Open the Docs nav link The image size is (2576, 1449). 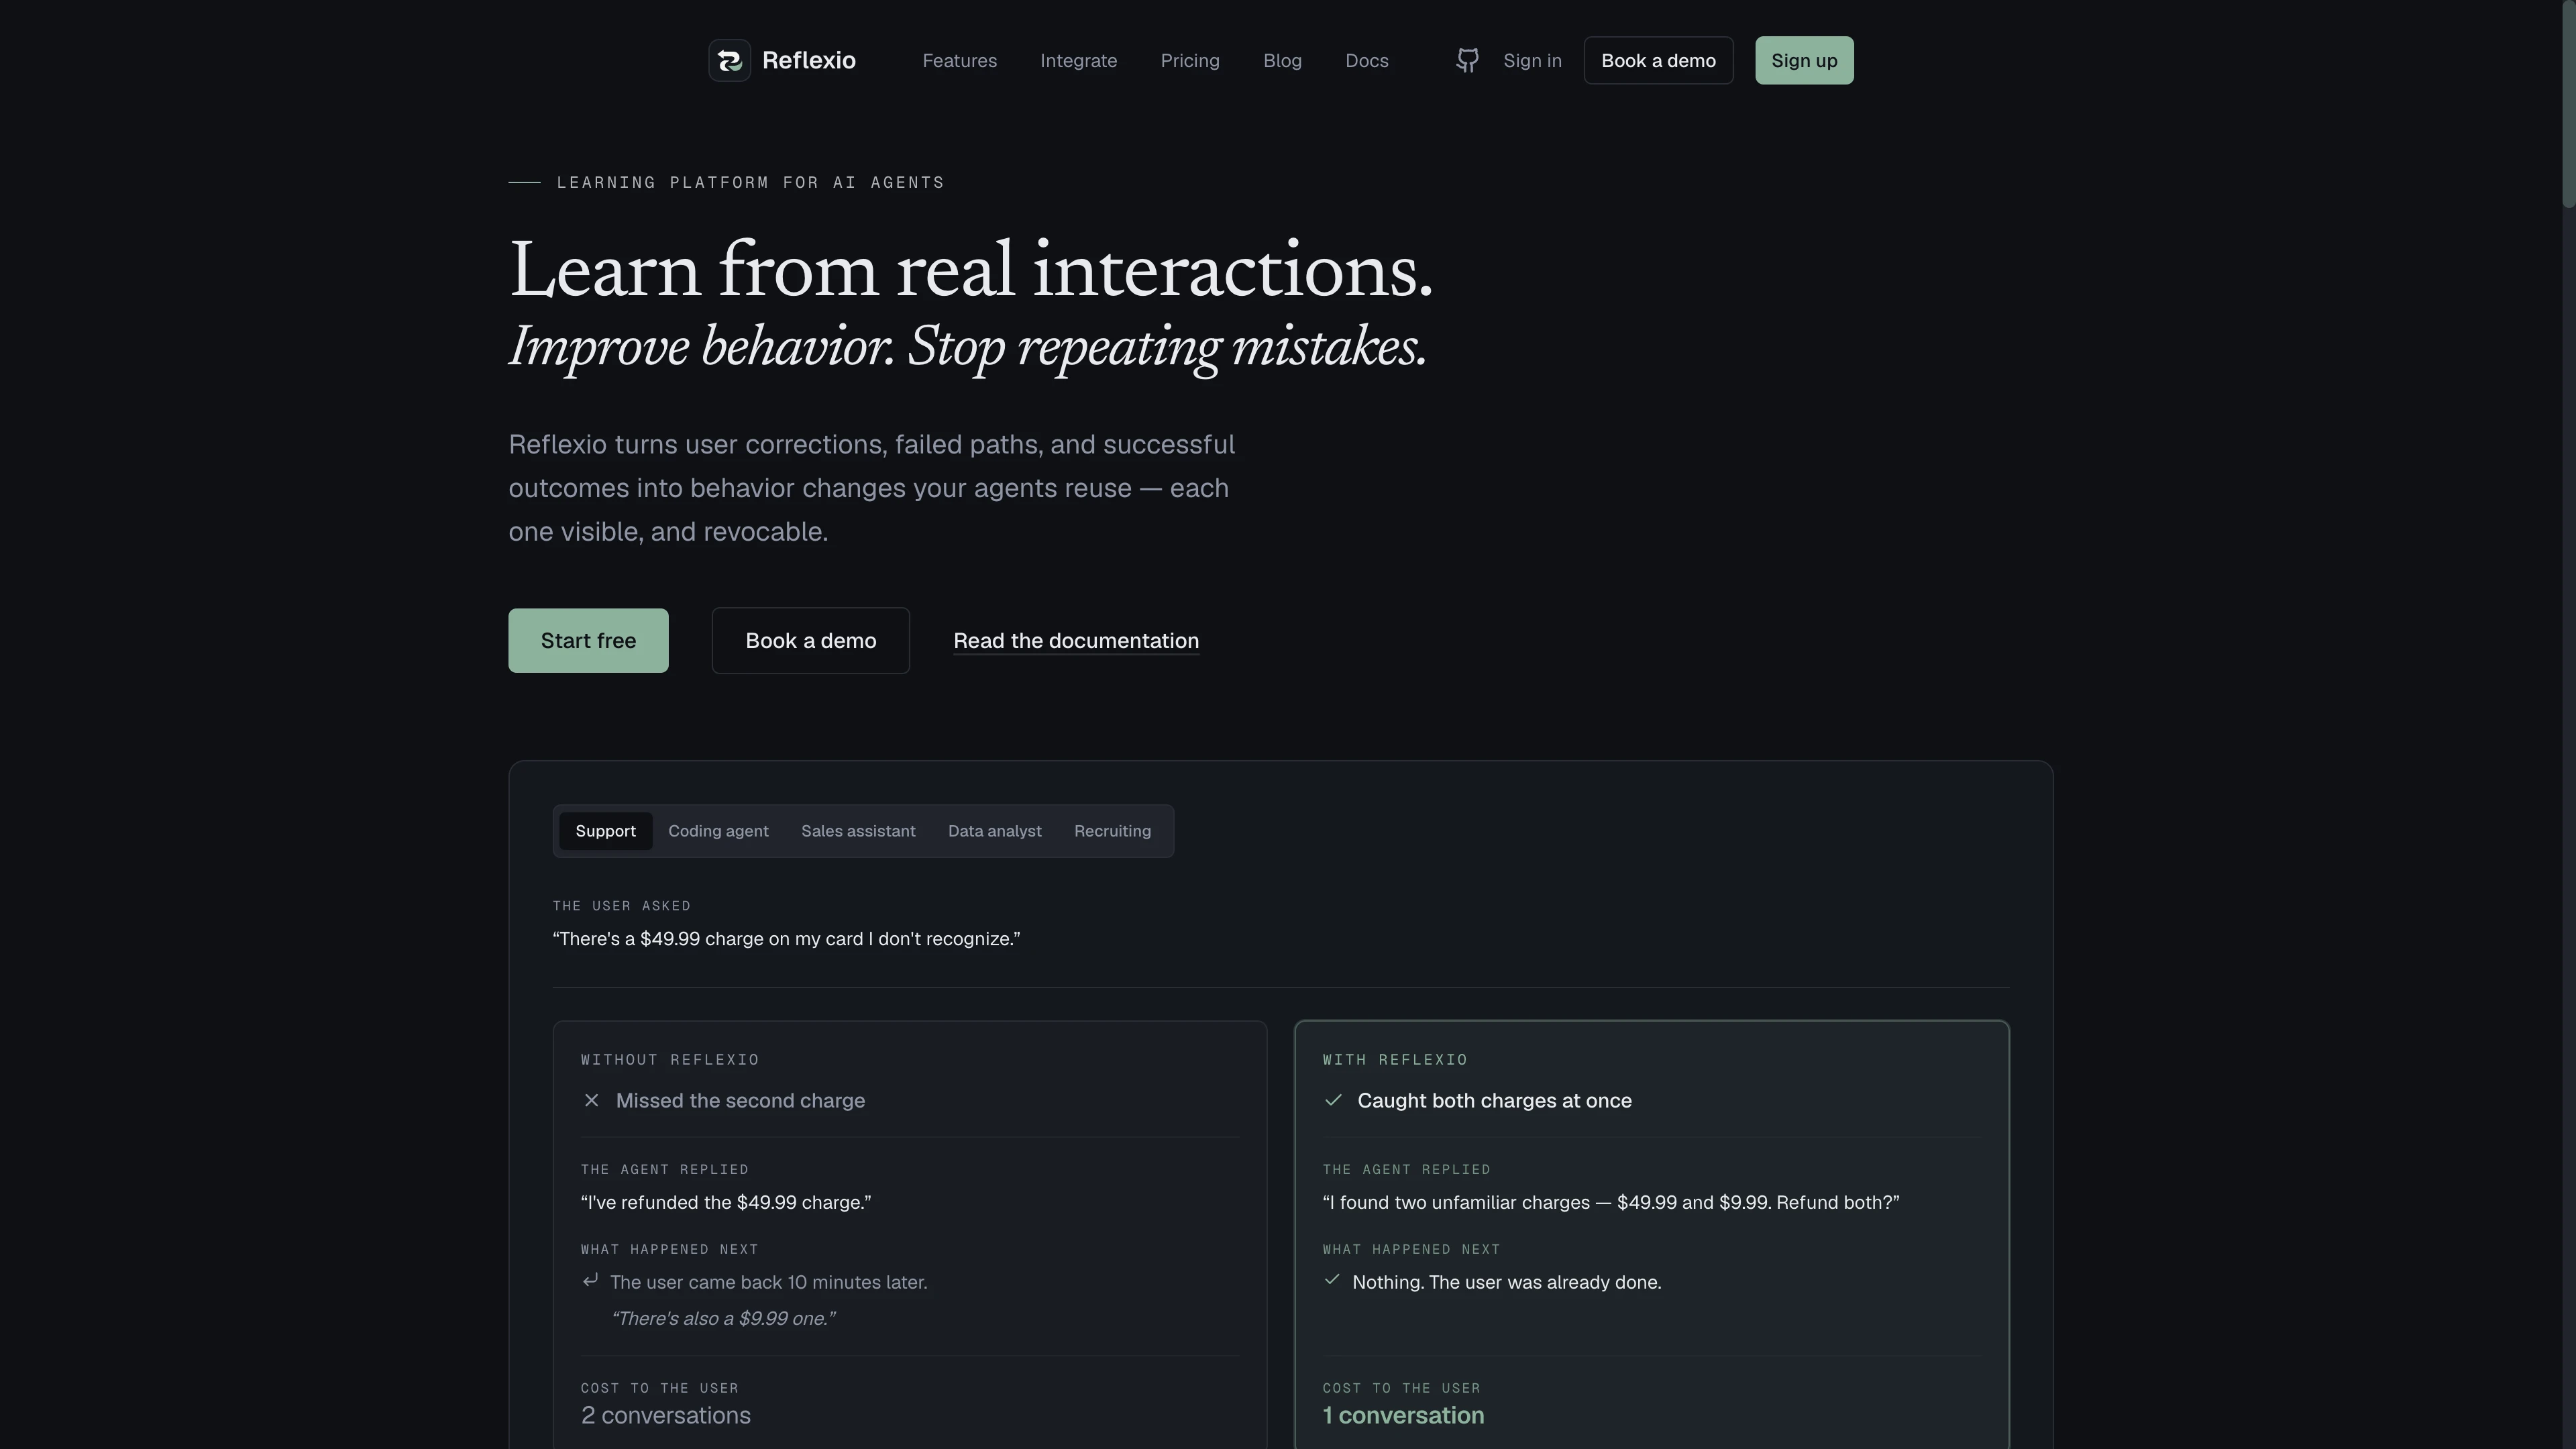(x=1367, y=61)
